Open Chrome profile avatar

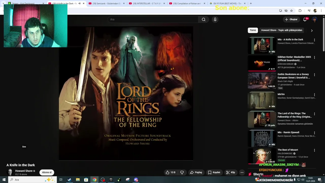point(315,11)
